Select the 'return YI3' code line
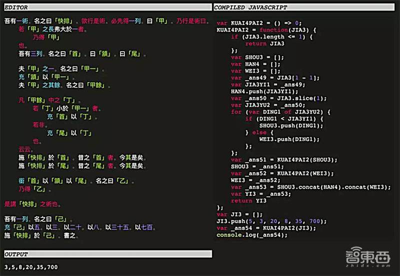400x276 pixels. coord(248,200)
